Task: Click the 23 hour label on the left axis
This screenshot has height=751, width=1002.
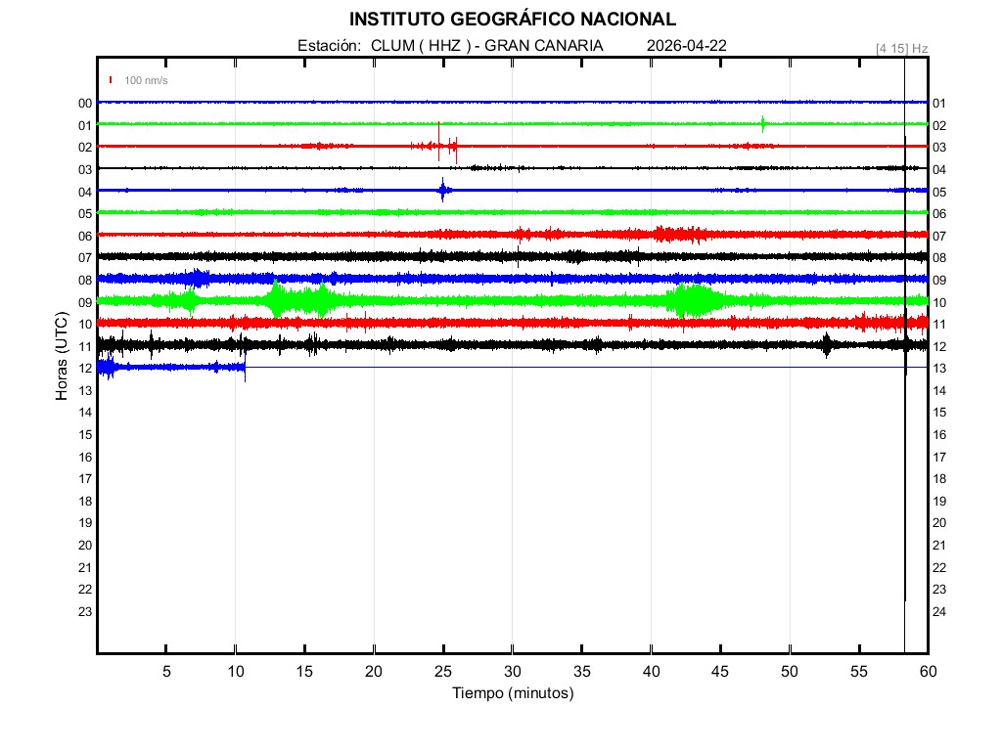Action: coord(85,611)
